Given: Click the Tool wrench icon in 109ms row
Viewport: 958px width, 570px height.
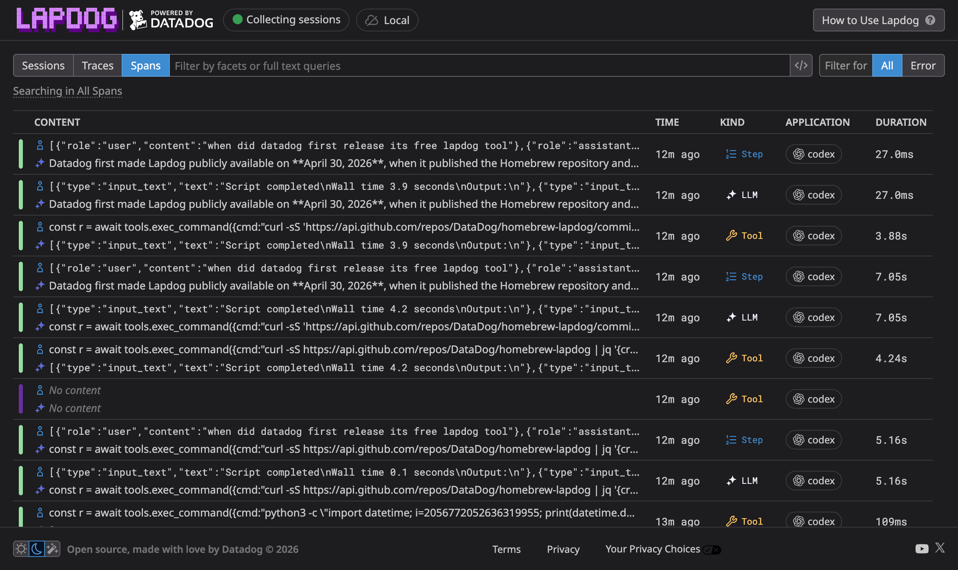Looking at the screenshot, I should [x=731, y=521].
